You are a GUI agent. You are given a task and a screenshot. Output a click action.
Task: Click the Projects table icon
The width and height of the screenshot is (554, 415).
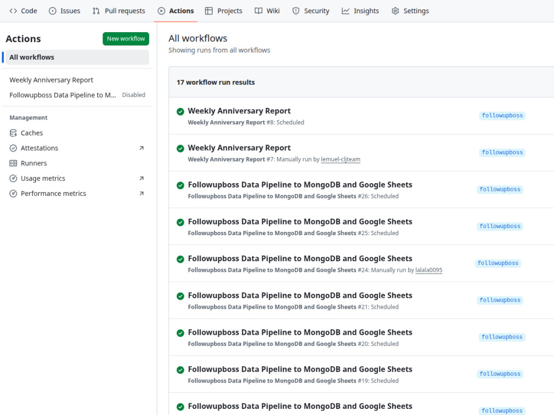[209, 11]
